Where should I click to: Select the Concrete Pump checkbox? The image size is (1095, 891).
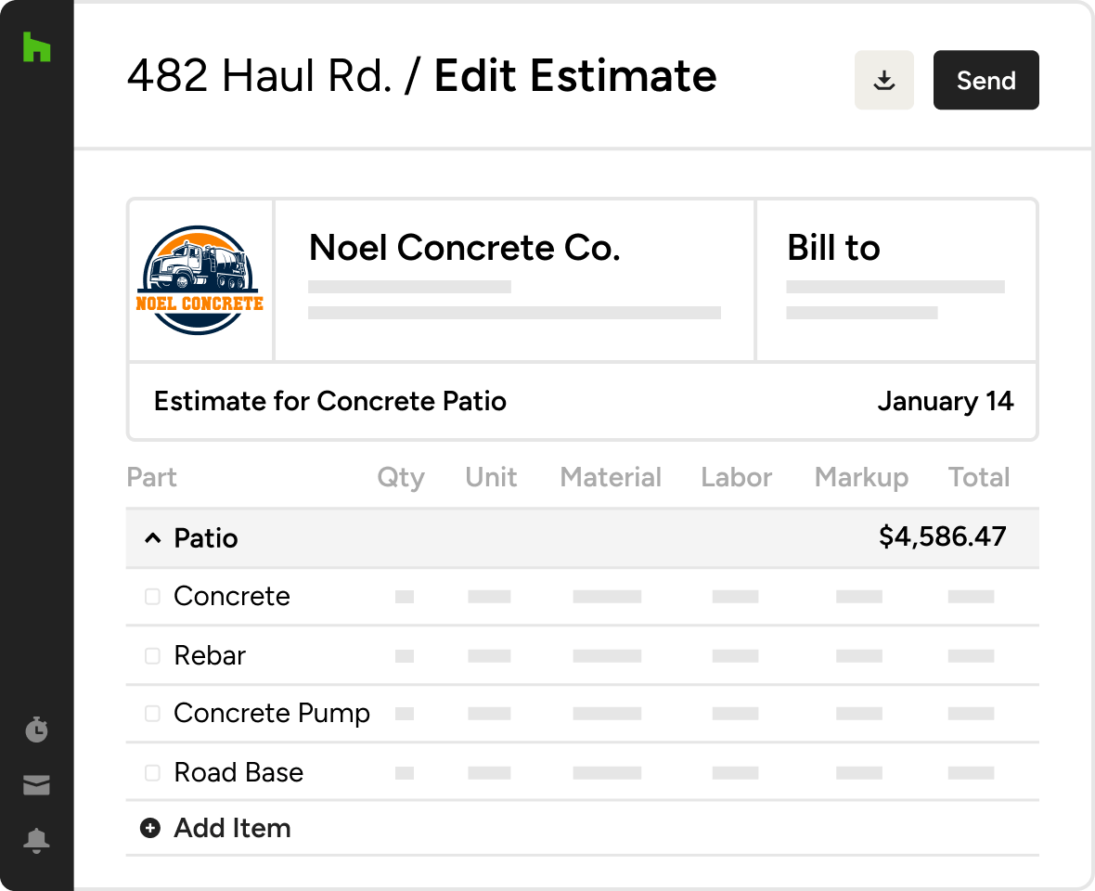[152, 714]
